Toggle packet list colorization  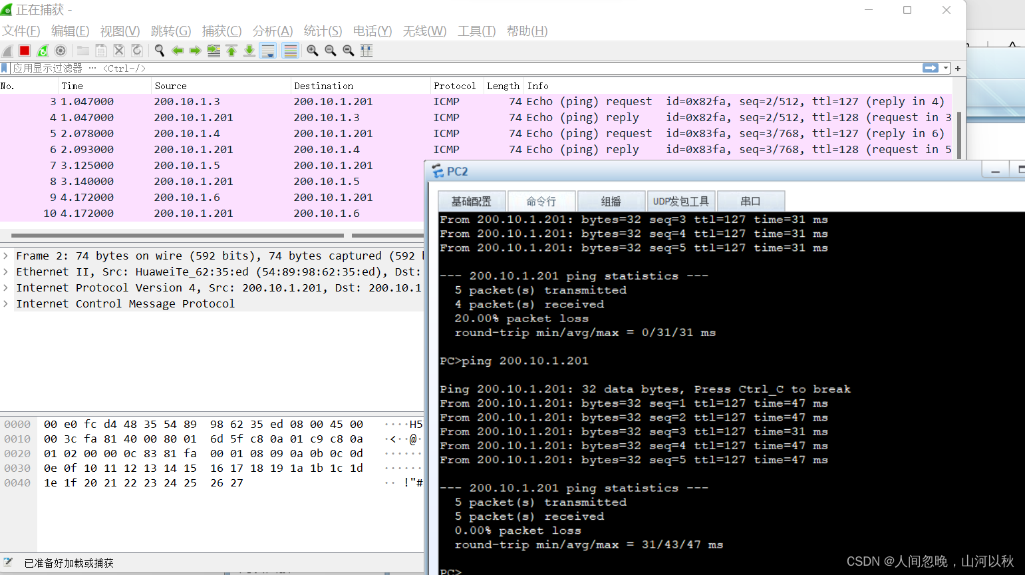[290, 51]
